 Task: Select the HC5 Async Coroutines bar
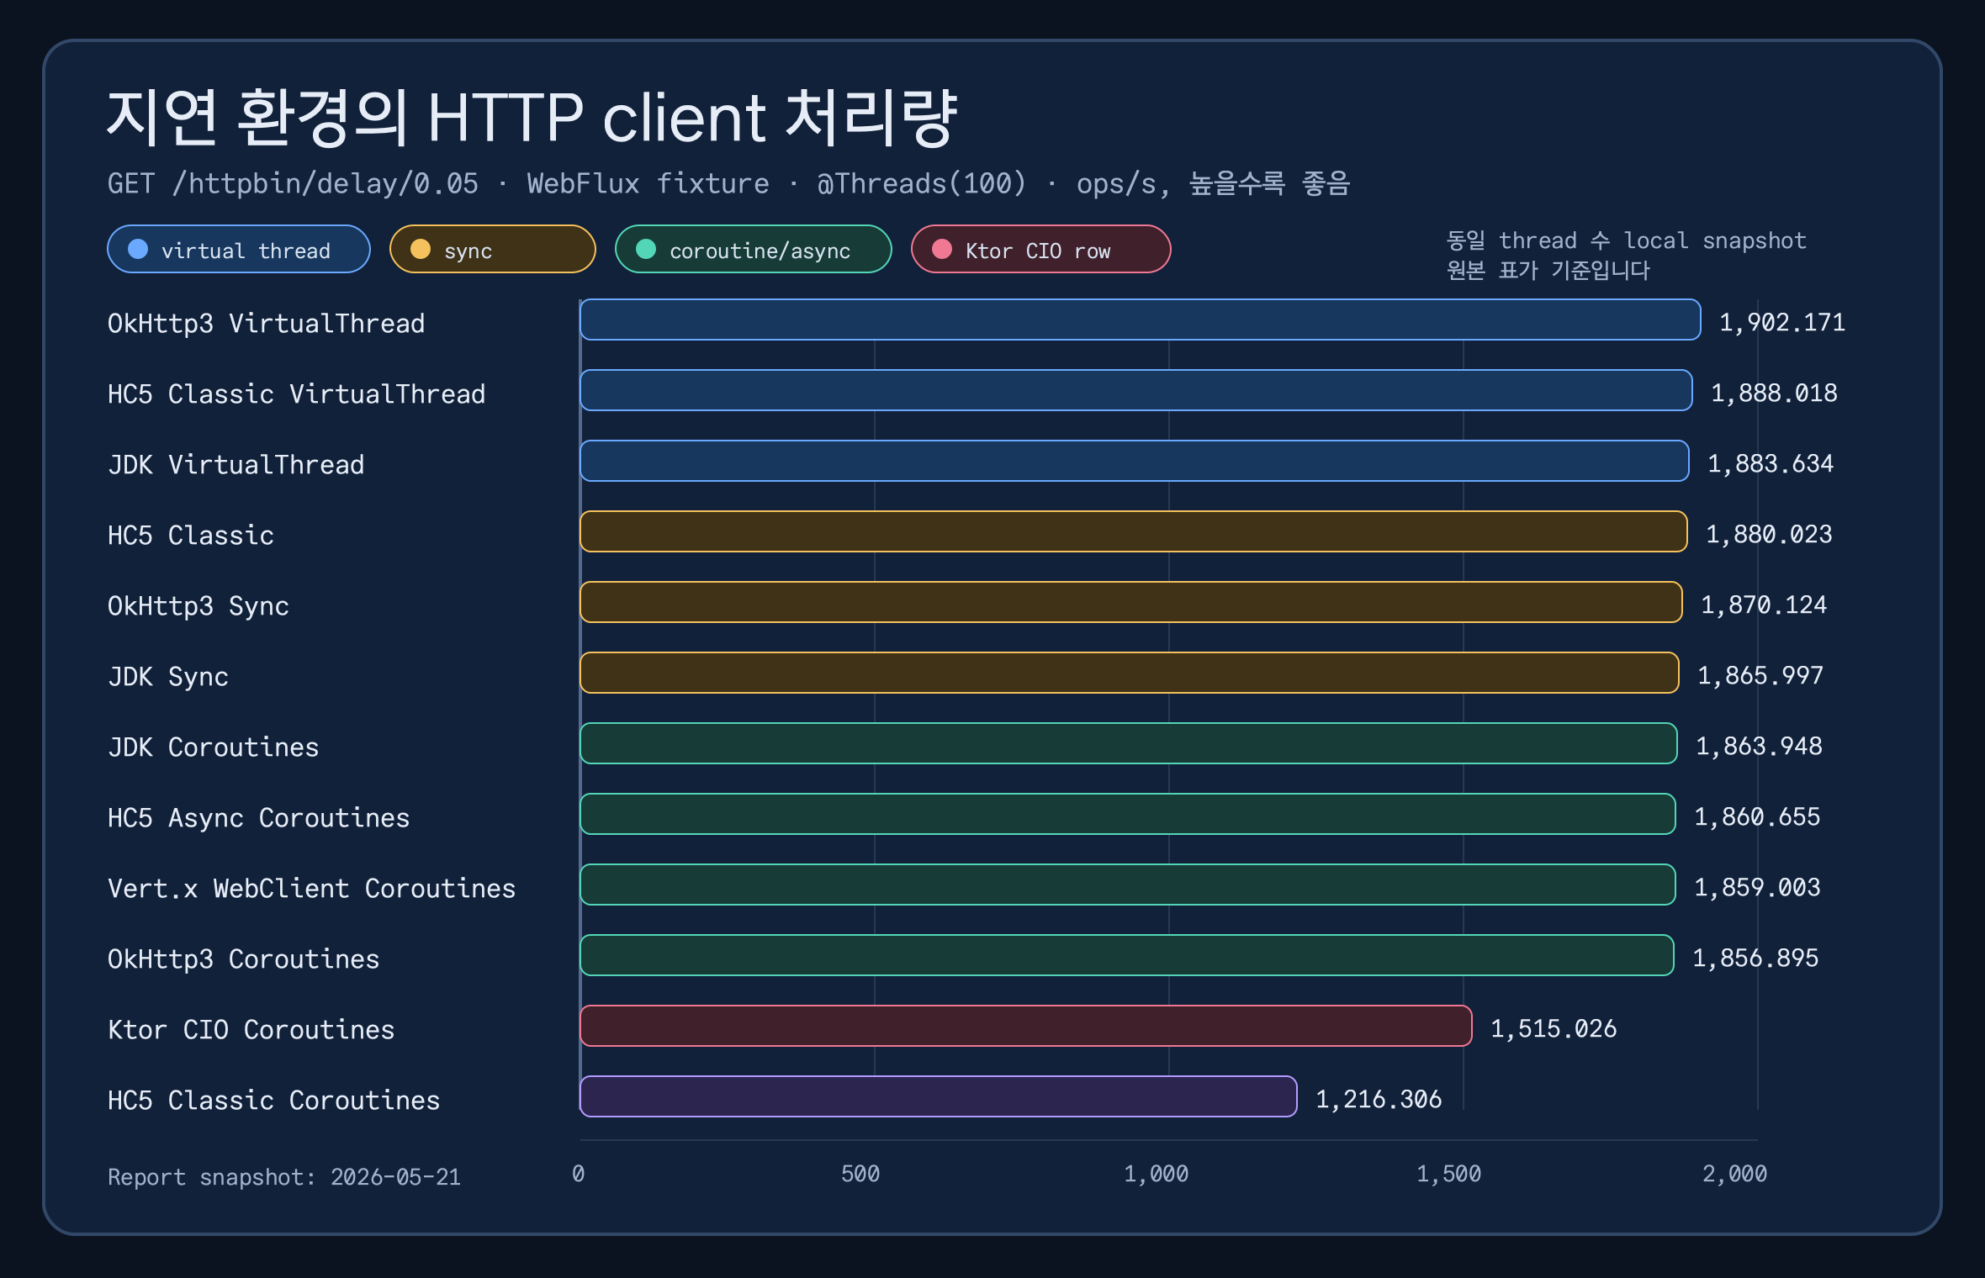pos(1128,815)
